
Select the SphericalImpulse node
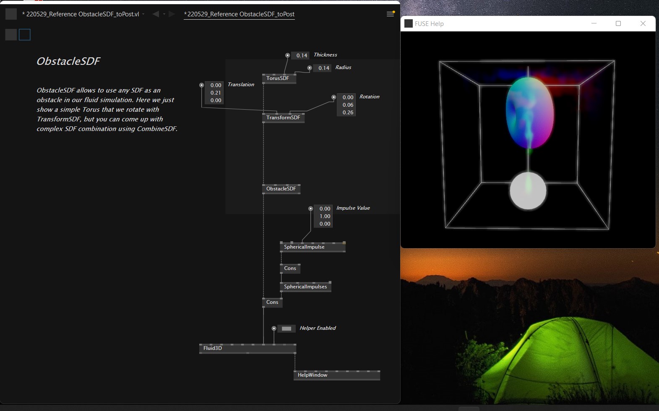pyautogui.click(x=313, y=247)
